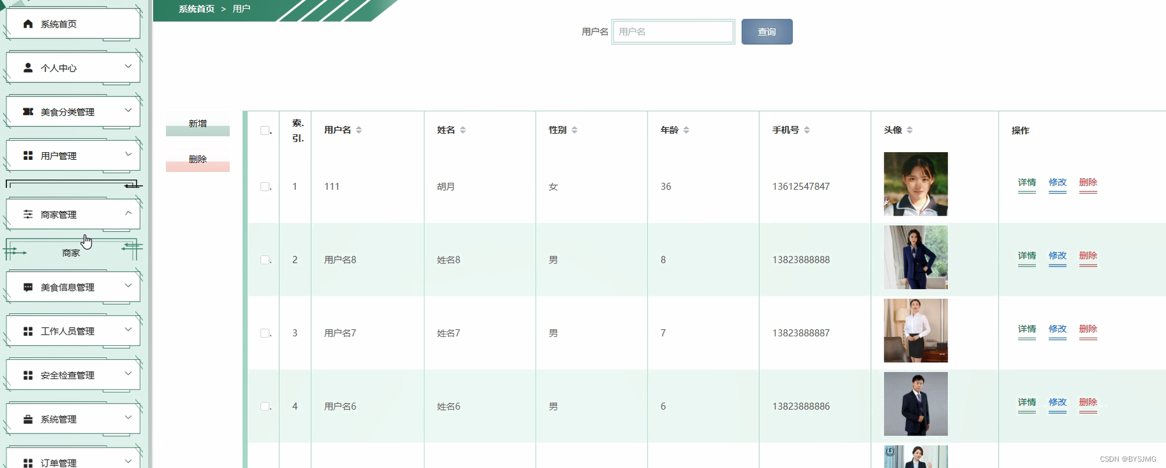Check the box for row 用户名7
1166x468 pixels.
[265, 333]
